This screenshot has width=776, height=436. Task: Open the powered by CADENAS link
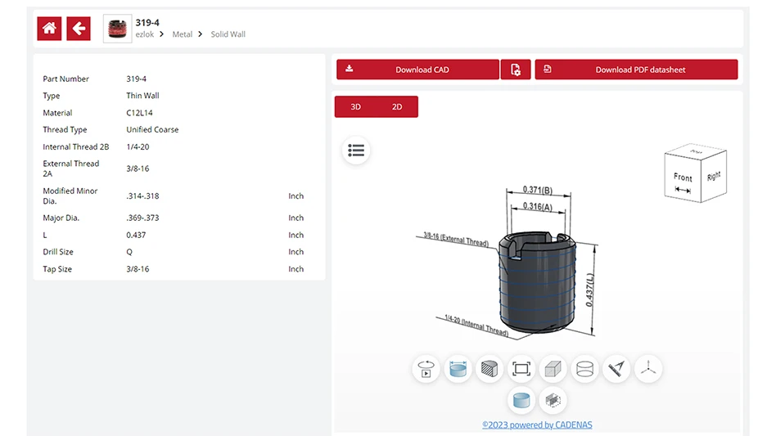[537, 425]
